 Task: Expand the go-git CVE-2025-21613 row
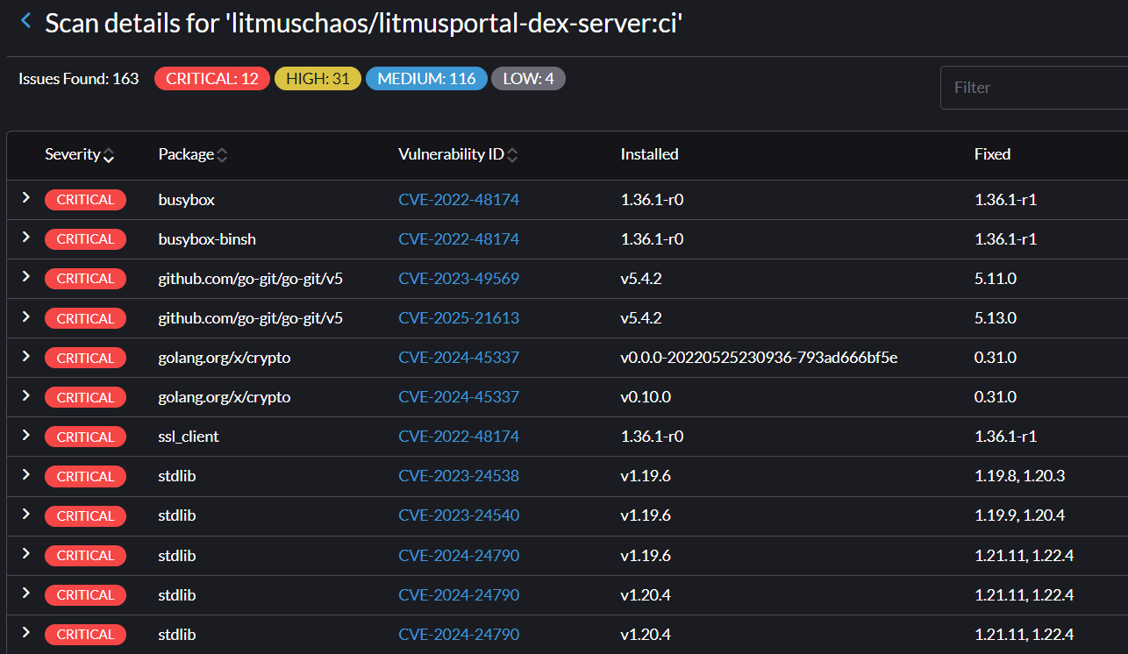(25, 317)
